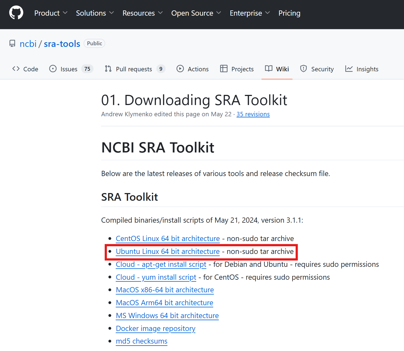This screenshot has width=404, height=351.
Task: View the 35 revisions history
Action: click(253, 114)
